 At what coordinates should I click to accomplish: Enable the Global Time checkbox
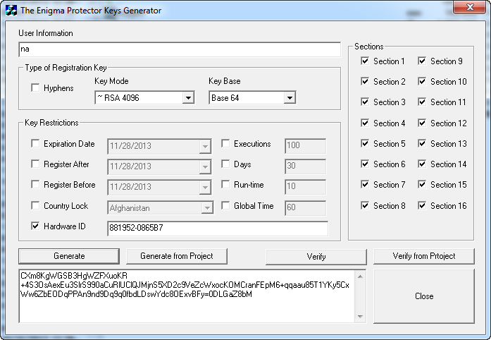click(225, 206)
